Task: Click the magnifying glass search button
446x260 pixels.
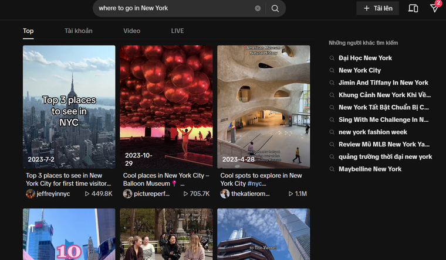Action: 275,8
